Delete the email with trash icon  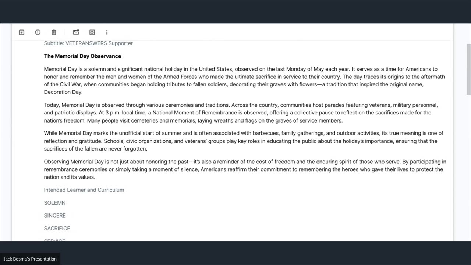pyautogui.click(x=54, y=32)
